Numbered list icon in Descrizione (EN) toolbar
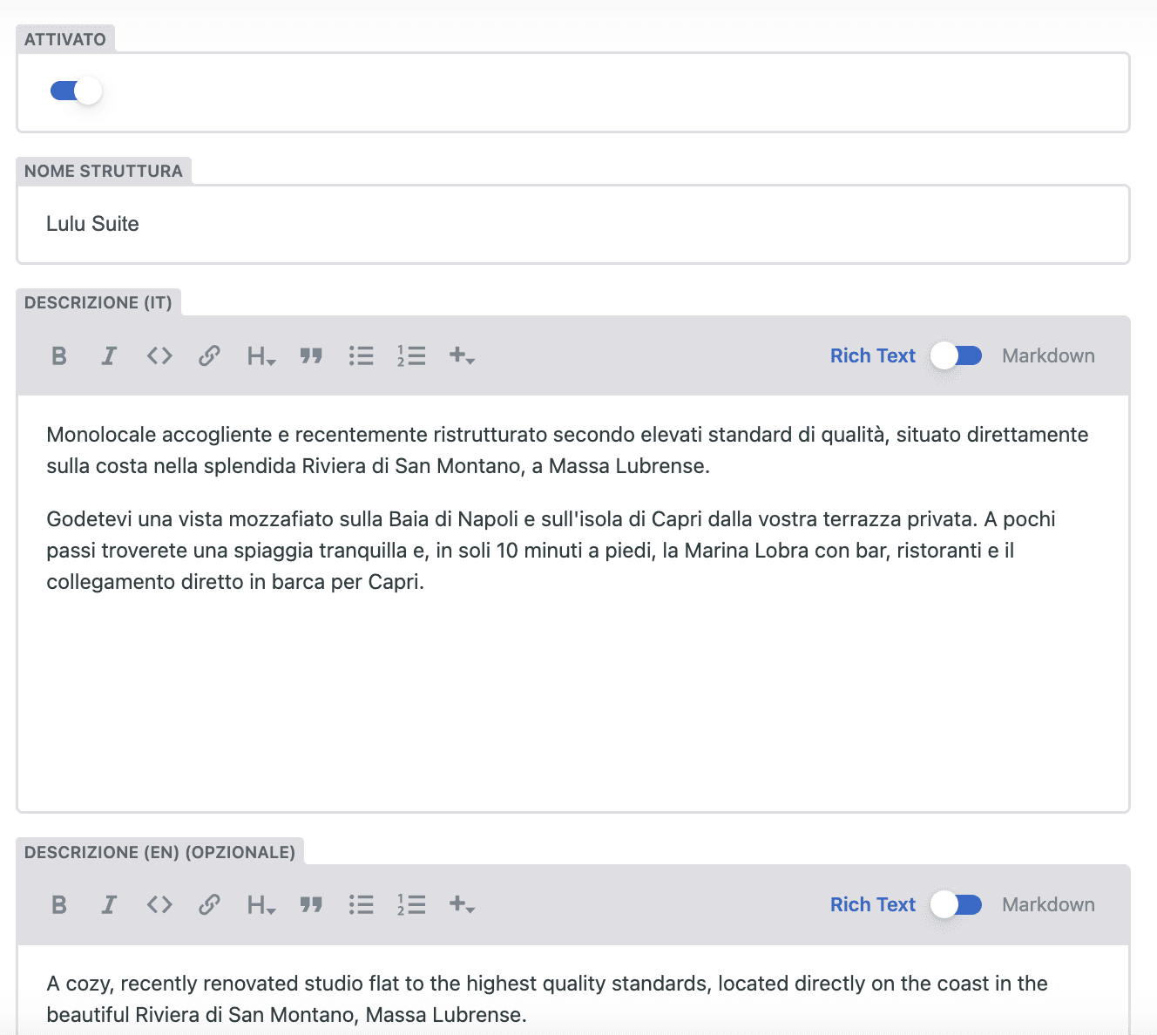This screenshot has height=1035, width=1157. tap(411, 904)
